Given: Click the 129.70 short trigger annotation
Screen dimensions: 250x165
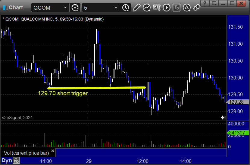Looking at the screenshot, I should coord(63,93).
